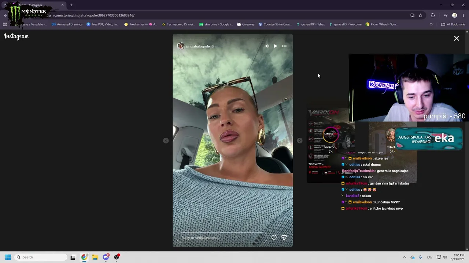Click the reply to sintijaturkopole field
Screen dimensions: 469x263
(x=222, y=238)
